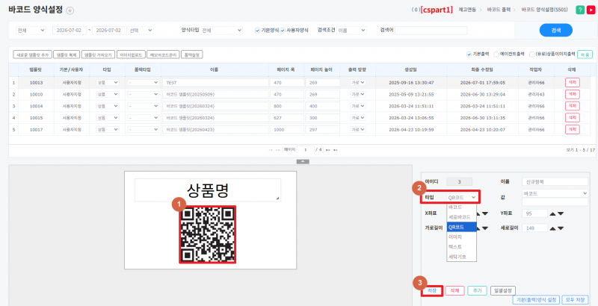Decrease X좌표 value with the down arrow
This screenshot has width=598, height=306.
[484, 213]
